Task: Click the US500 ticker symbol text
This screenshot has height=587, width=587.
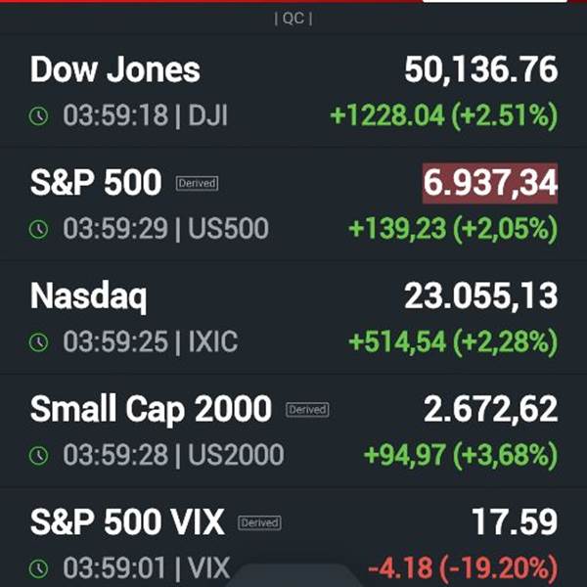Action: pos(228,229)
